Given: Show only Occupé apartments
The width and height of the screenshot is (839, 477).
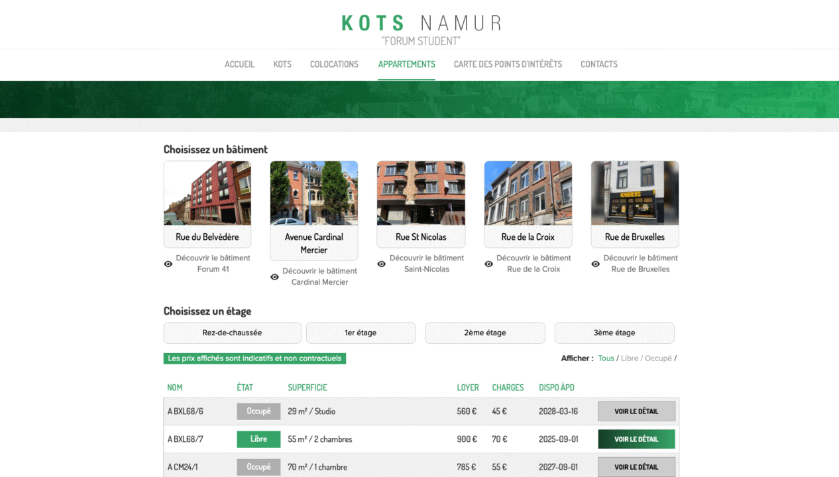Looking at the screenshot, I should pyautogui.click(x=658, y=358).
